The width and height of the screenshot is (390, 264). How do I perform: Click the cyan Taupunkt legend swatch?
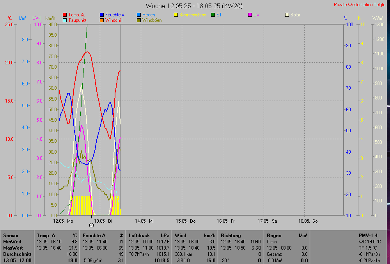[65, 20]
